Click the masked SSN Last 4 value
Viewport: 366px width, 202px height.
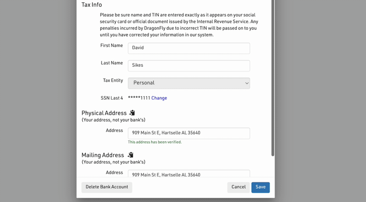click(x=139, y=98)
